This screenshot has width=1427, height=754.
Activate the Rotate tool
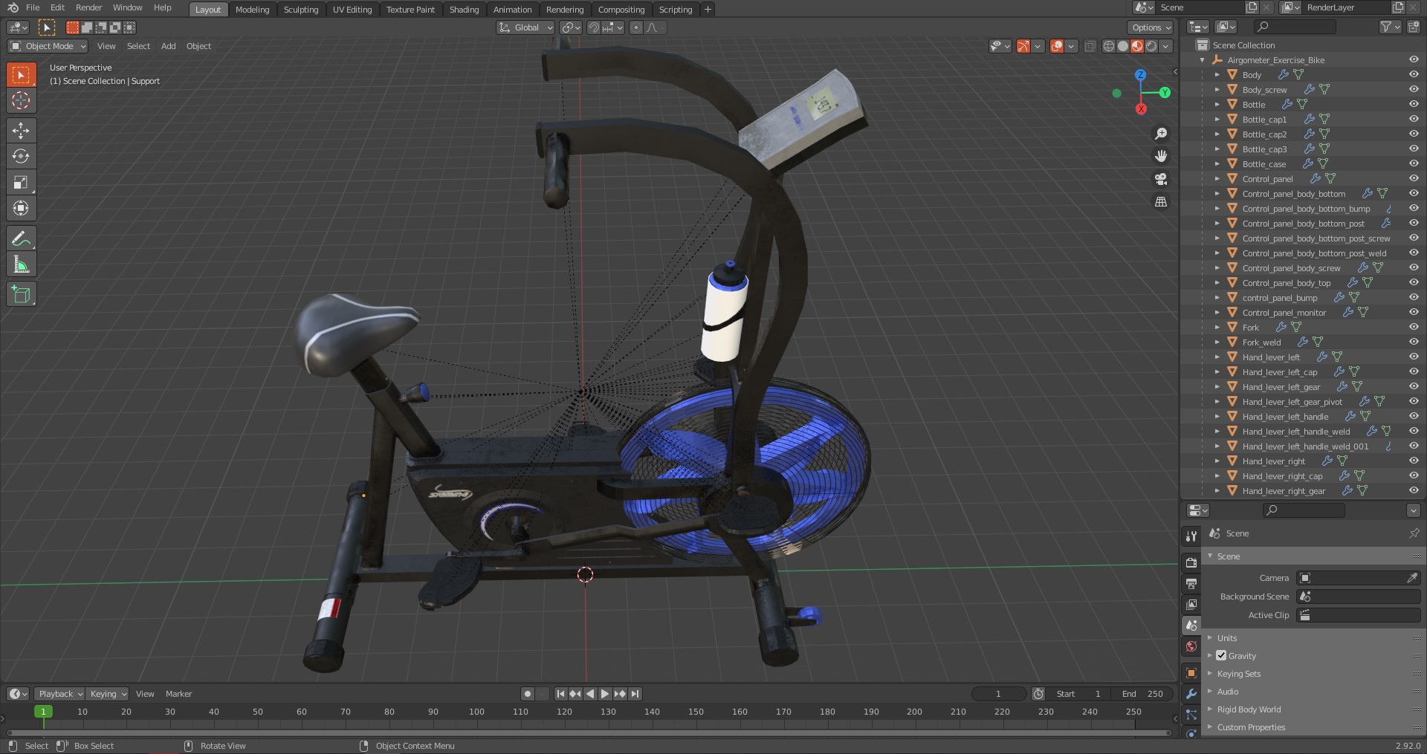click(x=21, y=157)
